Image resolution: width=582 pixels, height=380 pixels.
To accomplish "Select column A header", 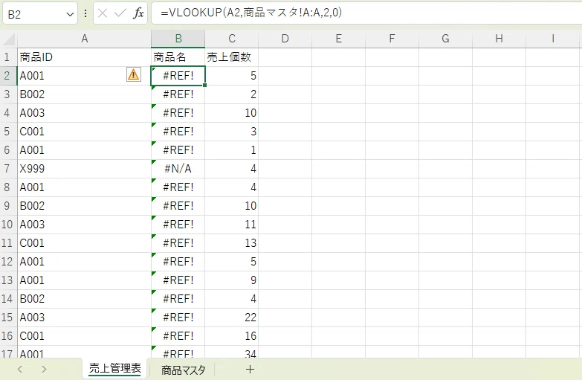I will click(84, 39).
